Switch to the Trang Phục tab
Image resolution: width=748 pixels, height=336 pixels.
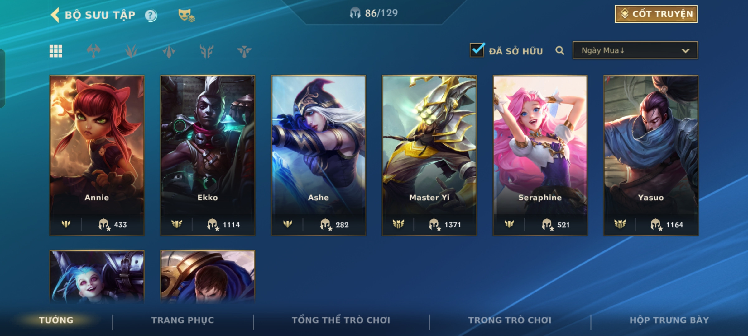pos(183,320)
